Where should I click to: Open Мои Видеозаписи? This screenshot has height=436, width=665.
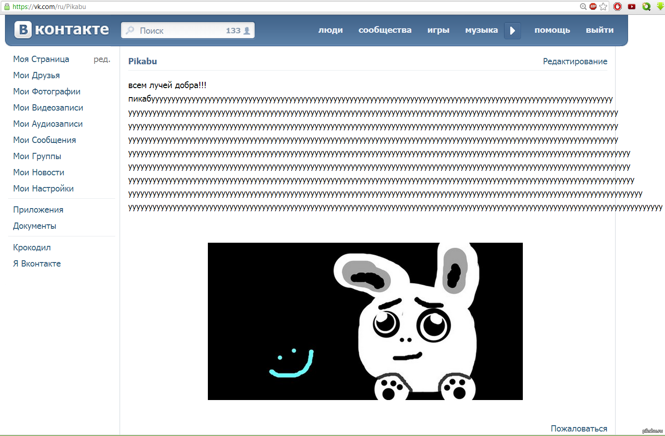click(48, 108)
